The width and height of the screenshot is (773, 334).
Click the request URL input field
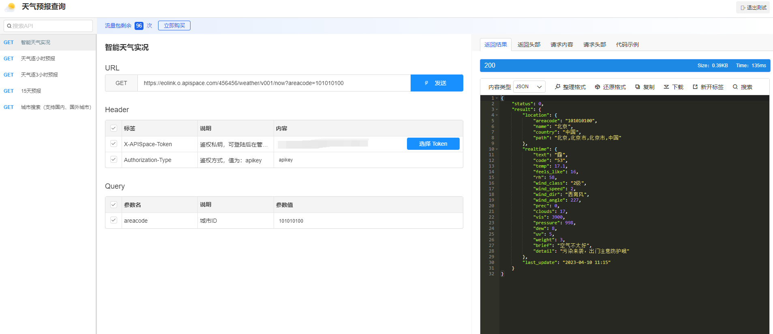274,83
